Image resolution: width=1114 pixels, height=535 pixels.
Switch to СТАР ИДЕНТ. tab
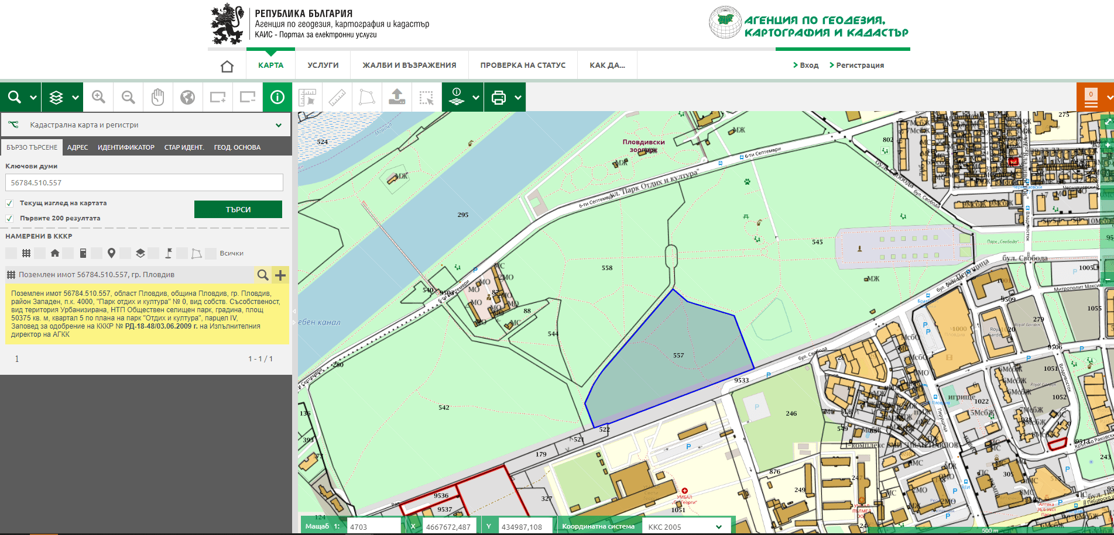click(x=184, y=147)
